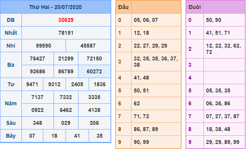Click fifth prize number 4138
The height and width of the screenshot is (149, 246).
(94, 110)
